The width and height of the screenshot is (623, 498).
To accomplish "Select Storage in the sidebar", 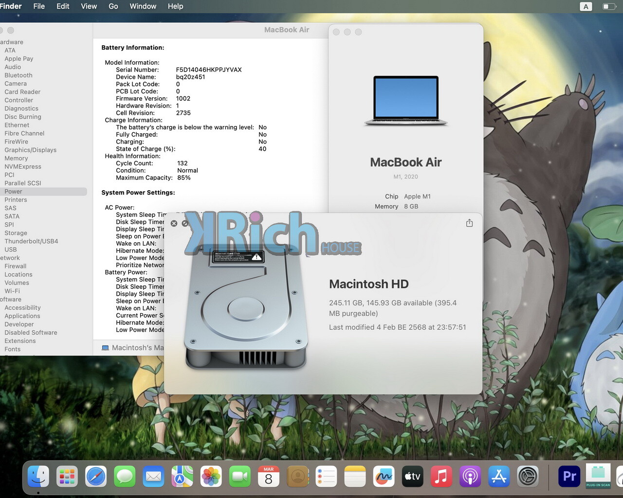I will click(x=16, y=233).
